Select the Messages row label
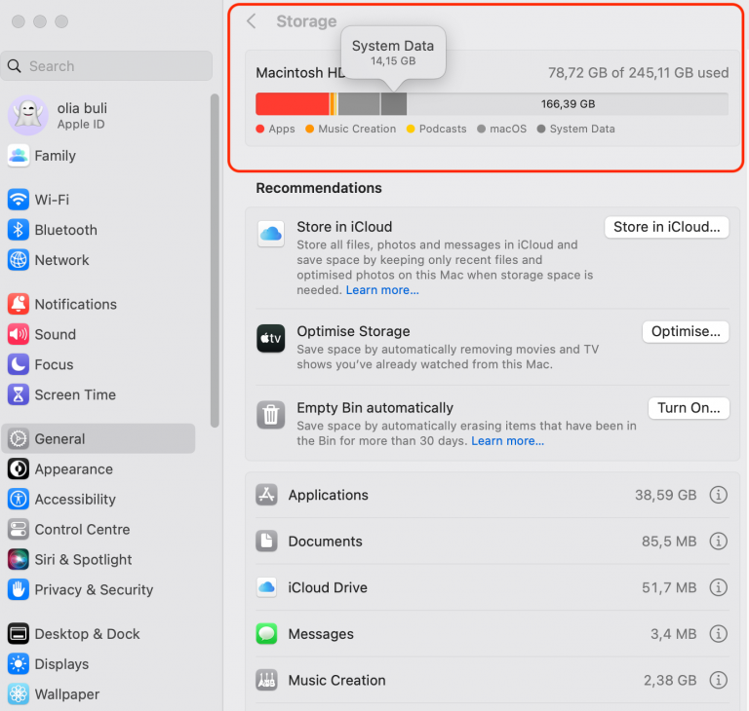Image resolution: width=749 pixels, height=711 pixels. tap(321, 634)
